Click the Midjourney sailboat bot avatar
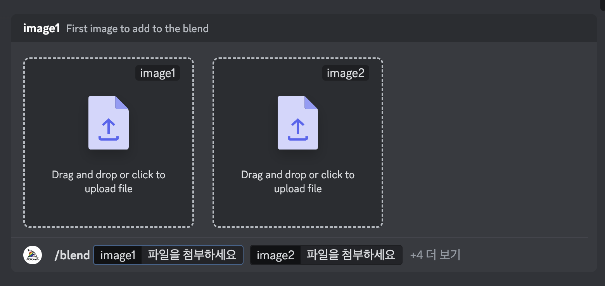Viewport: 605px width, 286px height. point(33,255)
